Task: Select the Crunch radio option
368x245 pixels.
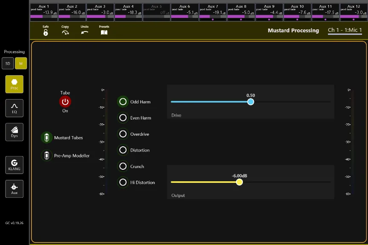Action: click(x=123, y=166)
